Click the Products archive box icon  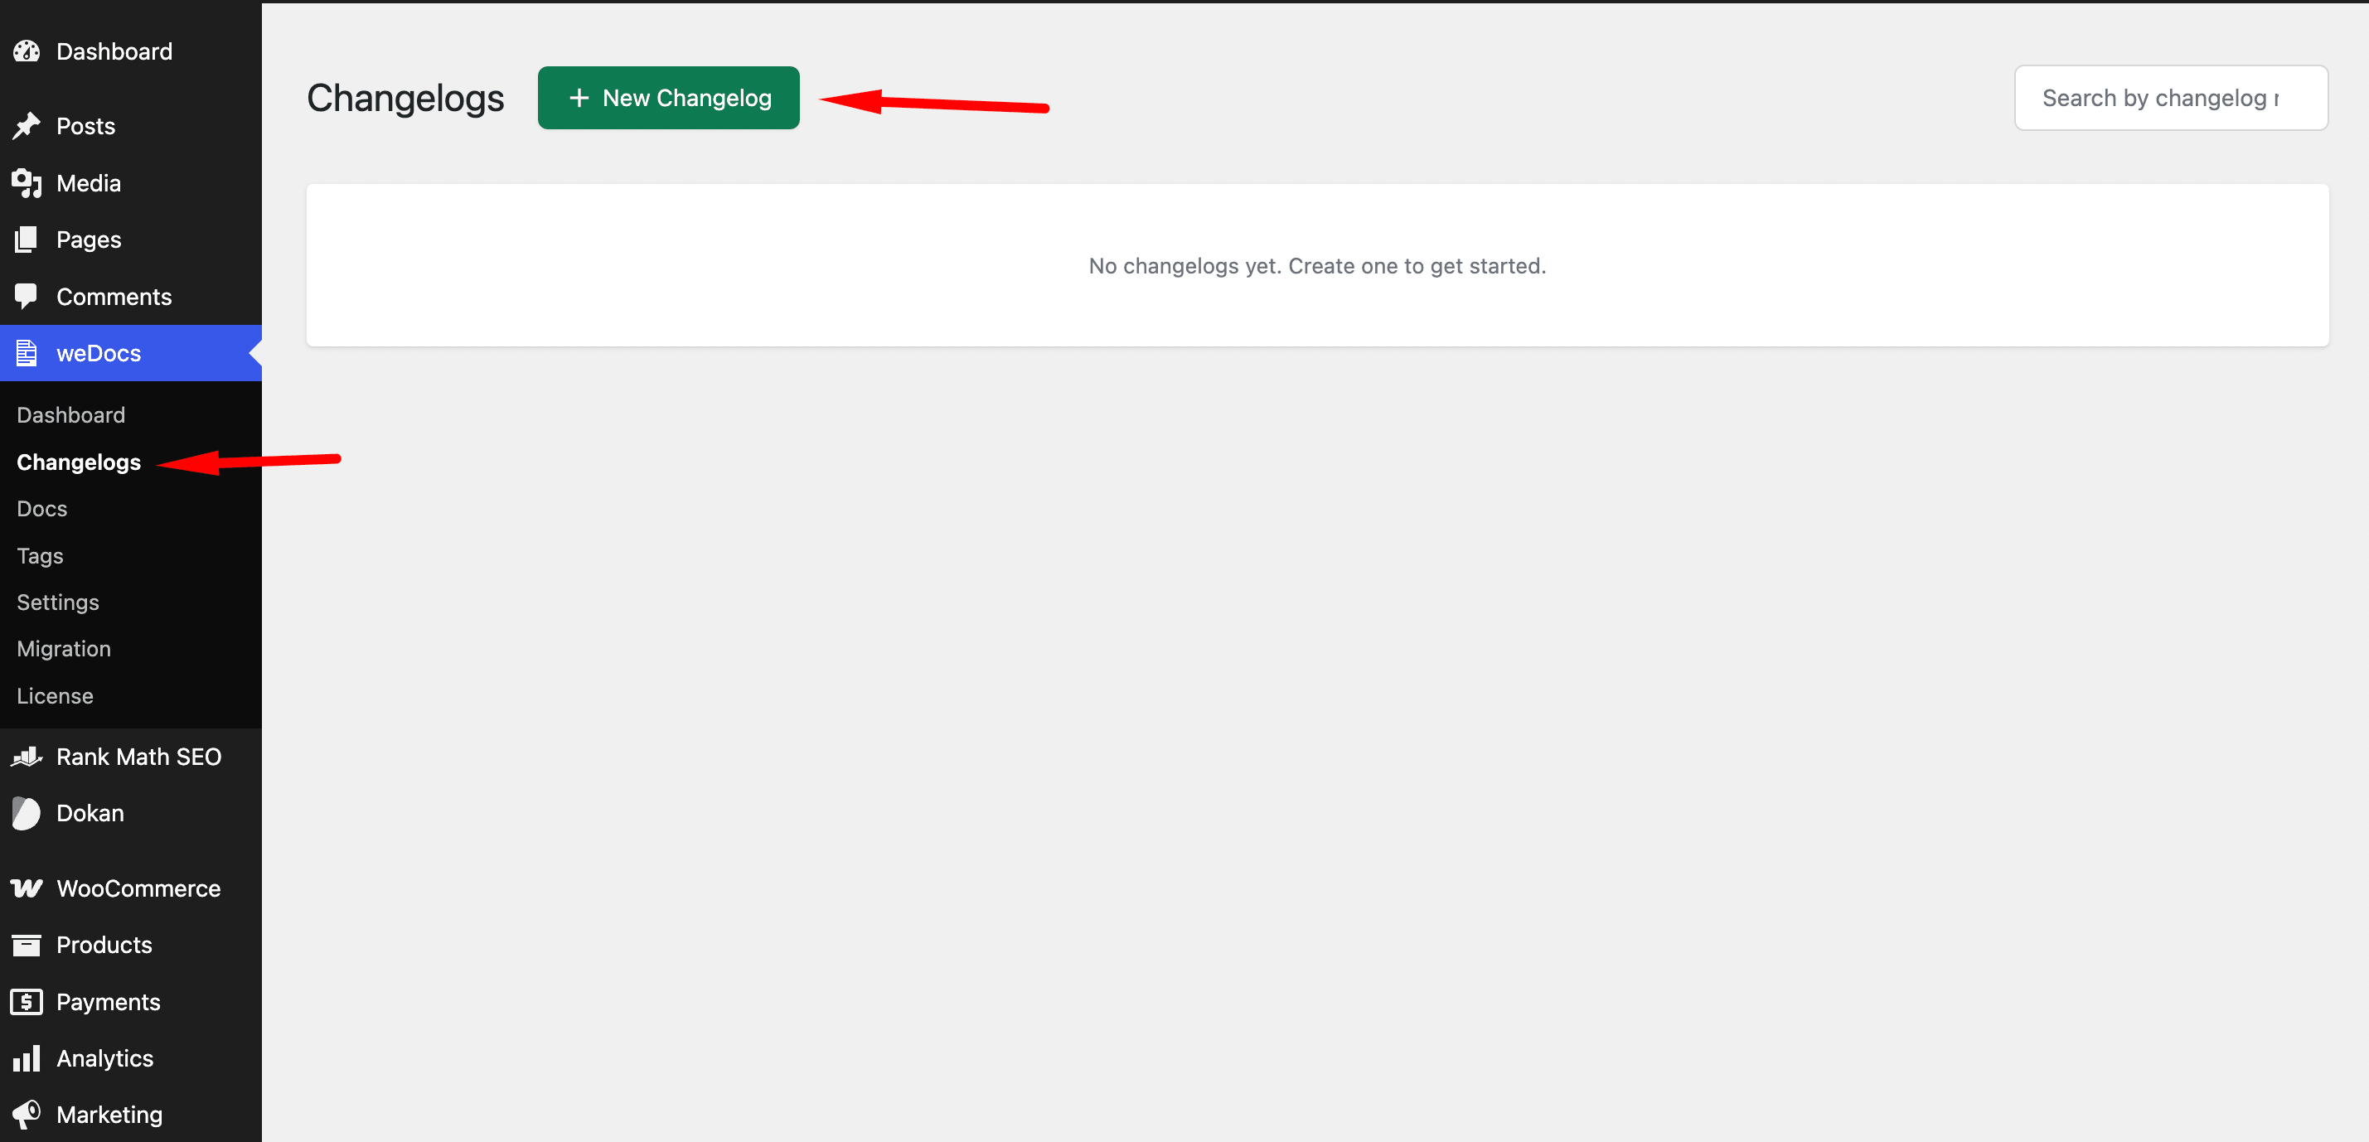[27, 946]
